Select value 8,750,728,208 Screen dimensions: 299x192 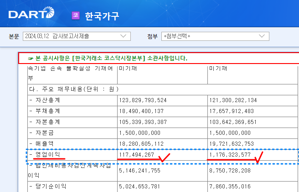(x=230, y=171)
